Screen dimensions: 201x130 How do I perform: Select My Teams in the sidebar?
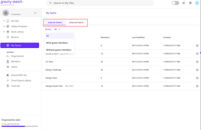[x=20, y=45]
